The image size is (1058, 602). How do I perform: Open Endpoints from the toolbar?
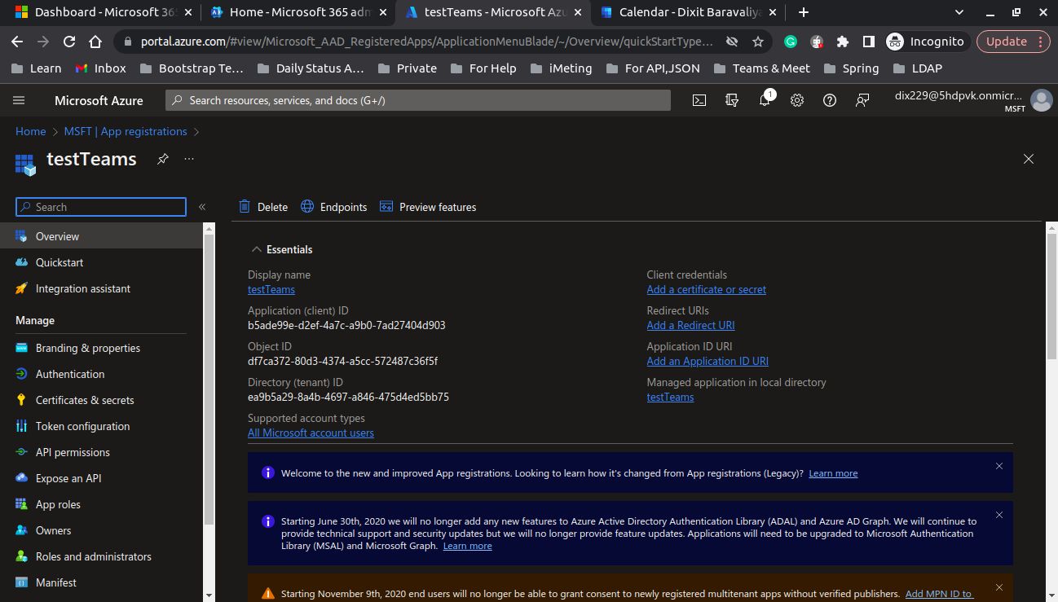(x=334, y=207)
